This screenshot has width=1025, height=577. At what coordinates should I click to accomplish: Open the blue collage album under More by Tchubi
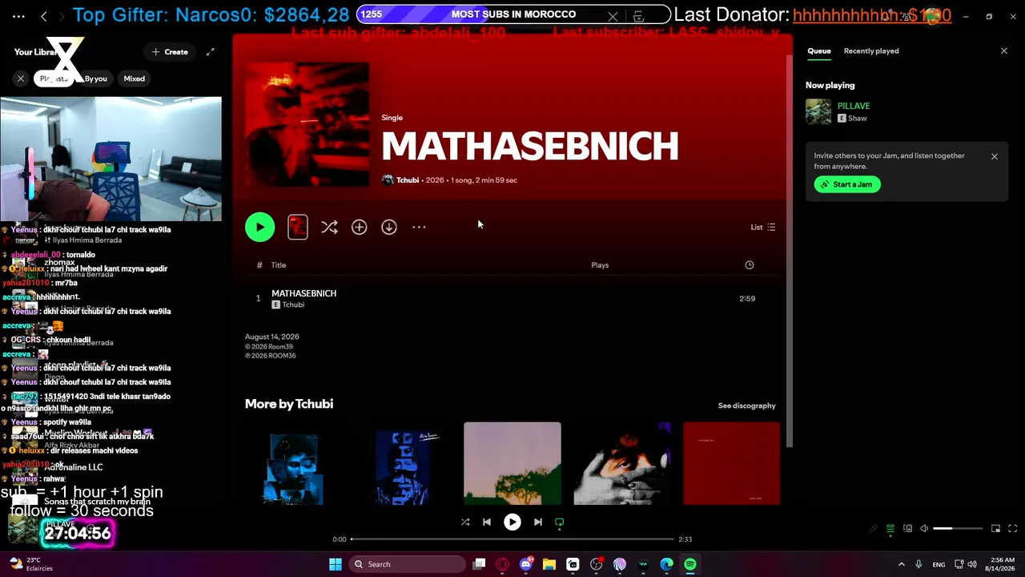pos(294,464)
